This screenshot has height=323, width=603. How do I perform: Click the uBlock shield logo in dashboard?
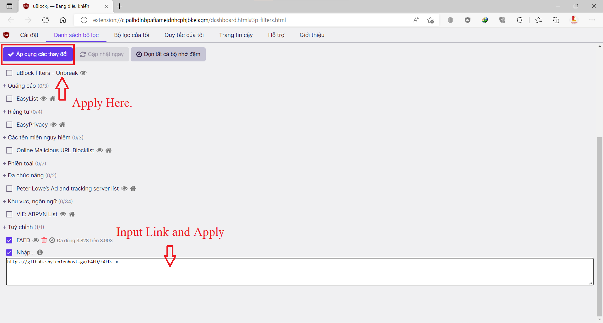(x=6, y=35)
